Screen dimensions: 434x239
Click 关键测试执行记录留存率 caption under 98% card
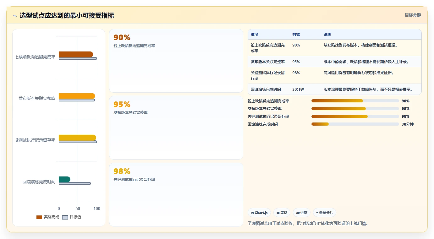[x=134, y=180]
